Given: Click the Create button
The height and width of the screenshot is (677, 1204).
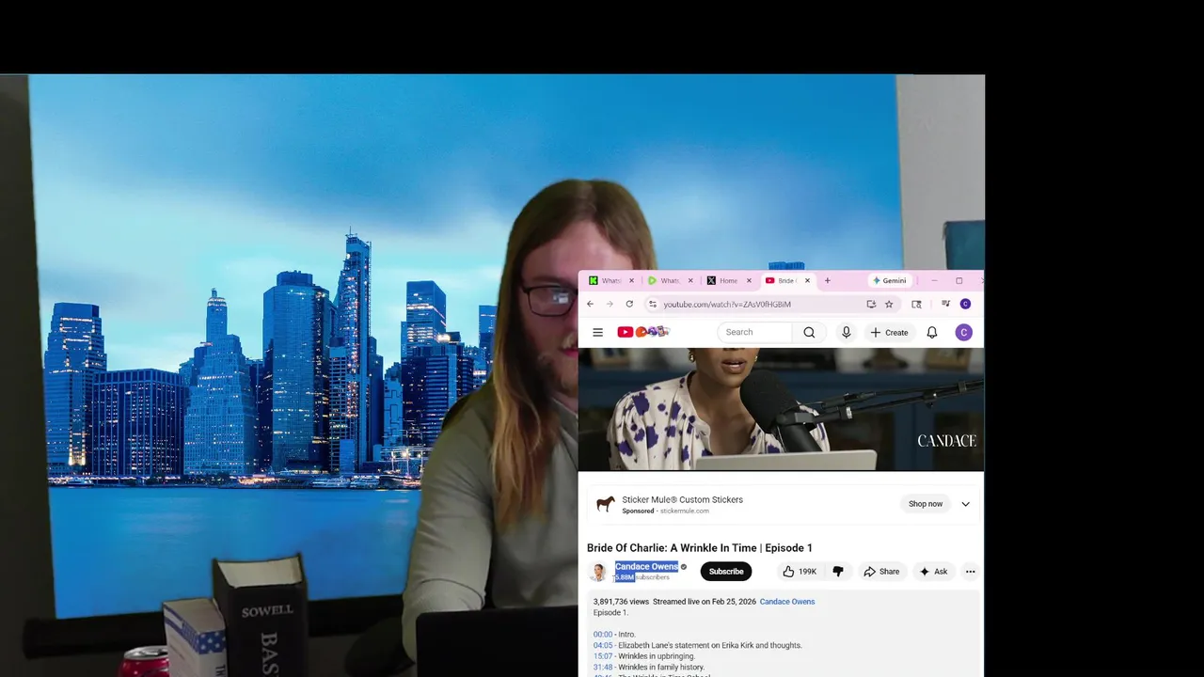Looking at the screenshot, I should click(x=890, y=332).
